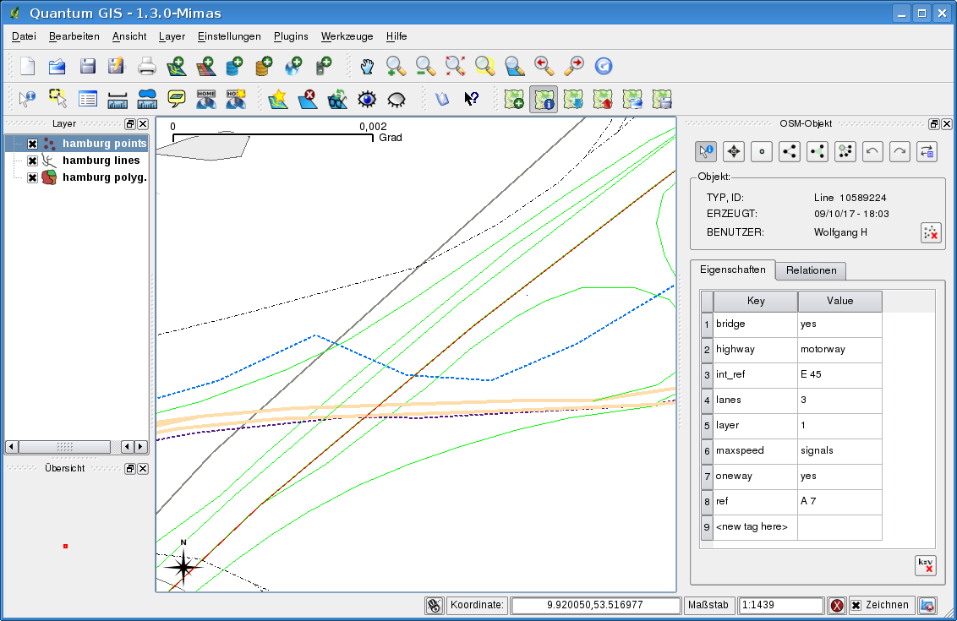The height and width of the screenshot is (621, 957).
Task: Open the Werkzeuge menu
Action: 347,36
